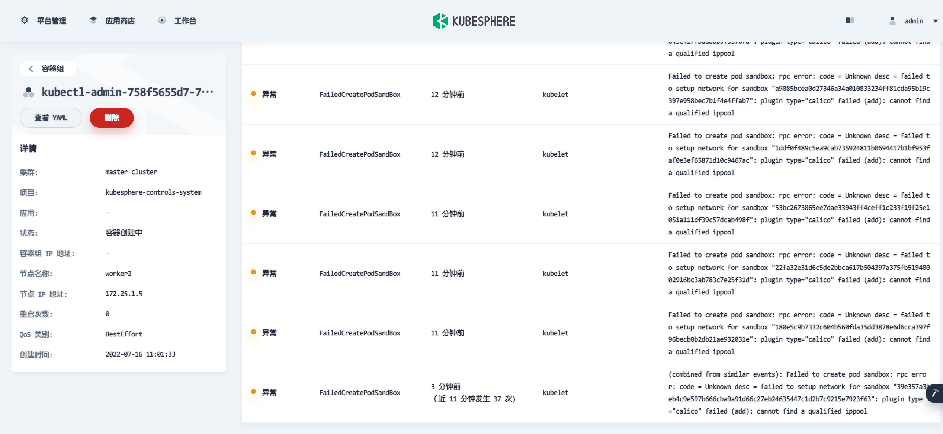Click the pod icon beside kubectl-admin title

29,92
